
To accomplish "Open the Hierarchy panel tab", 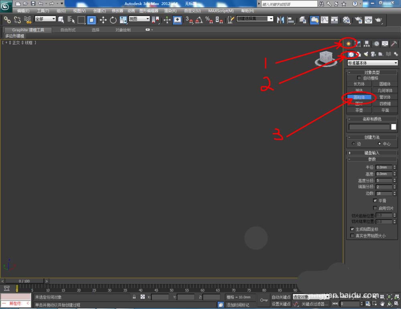I will (367, 44).
